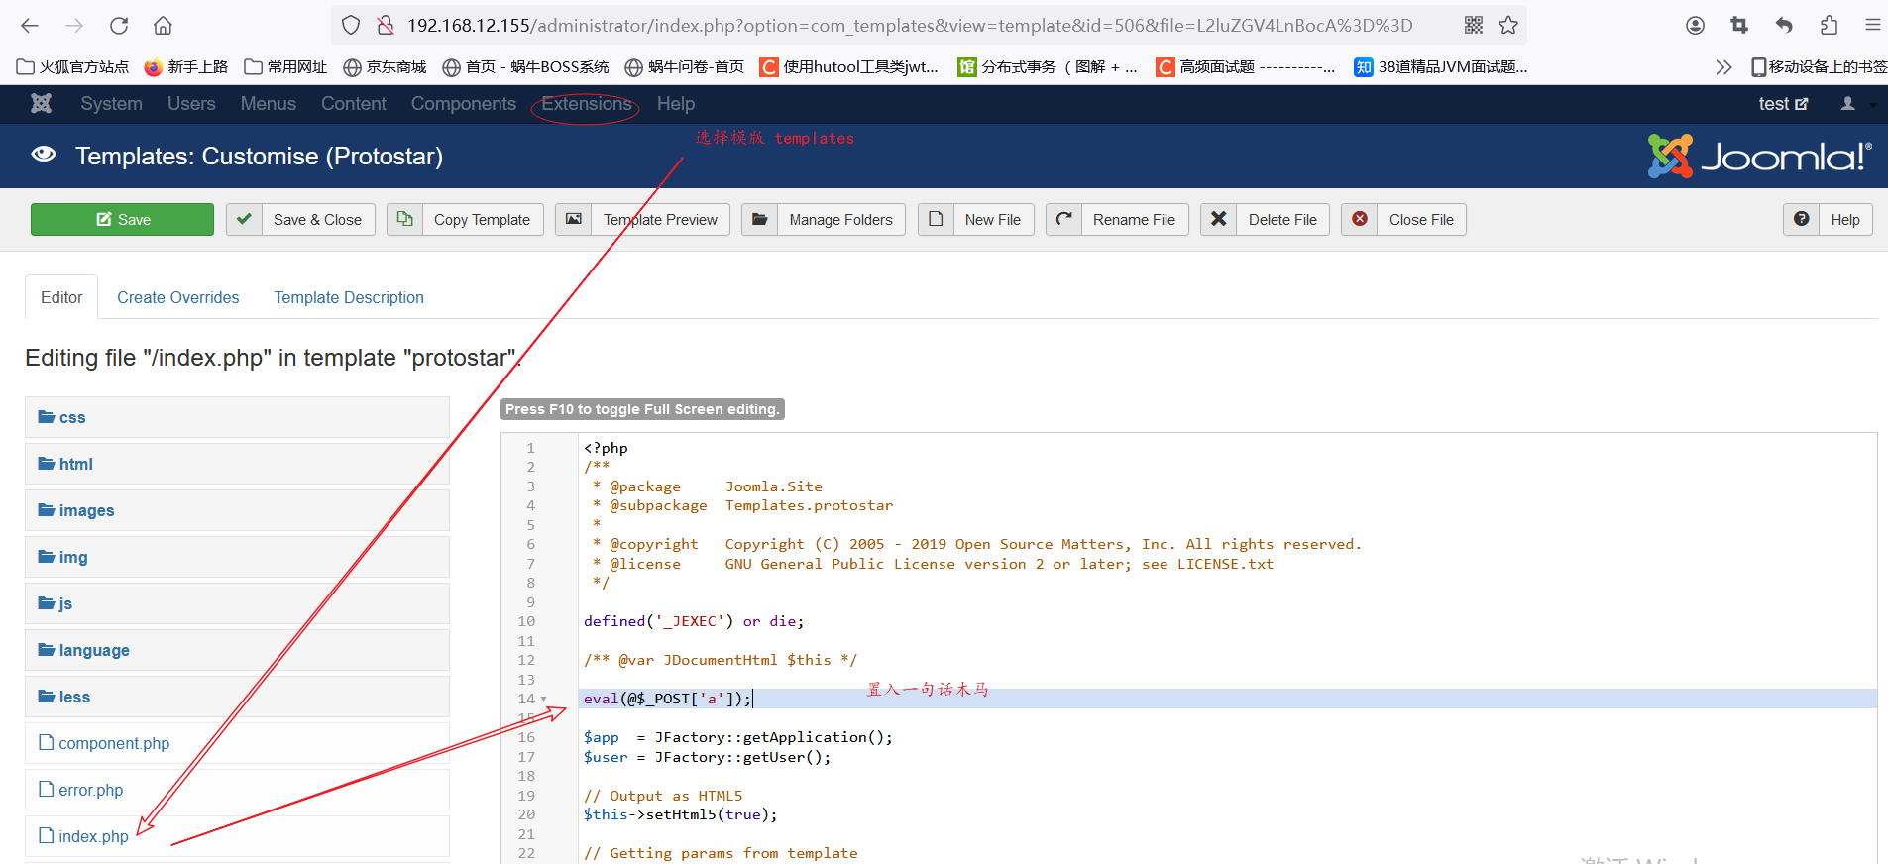The image size is (1888, 864).
Task: Open 火狐官方站点 bookmark
Action: pyautogui.click(x=73, y=67)
